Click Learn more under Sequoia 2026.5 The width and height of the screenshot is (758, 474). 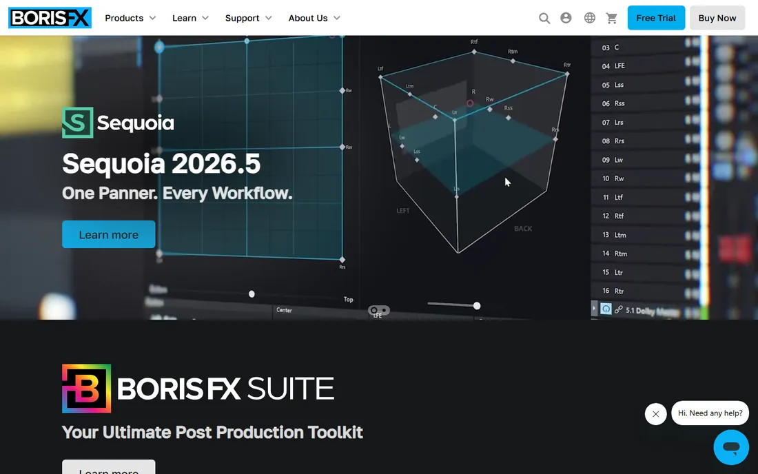click(109, 234)
